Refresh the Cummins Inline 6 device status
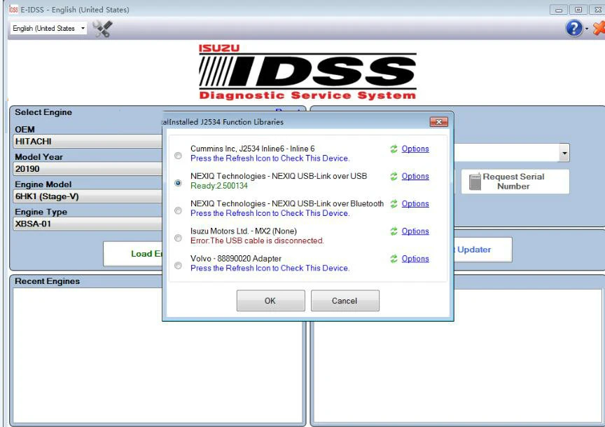 394,149
